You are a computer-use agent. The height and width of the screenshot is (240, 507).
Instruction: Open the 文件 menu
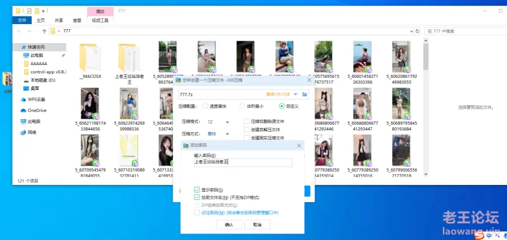22,20
